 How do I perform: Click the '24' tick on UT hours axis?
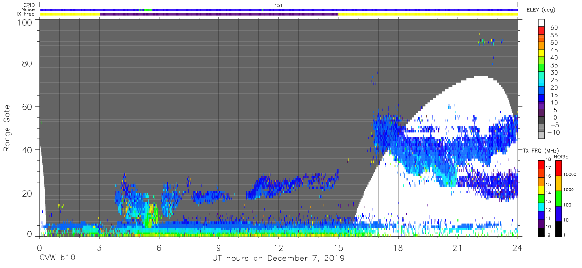[518, 248]
